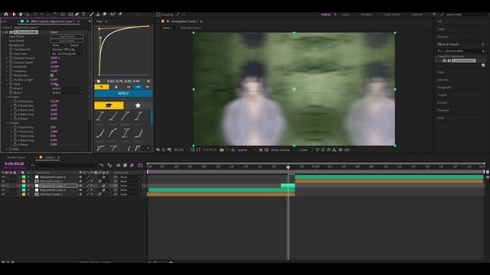Select the Clone Stamp tool
Image resolution: width=490 pixels, height=275 pixels.
98,15
